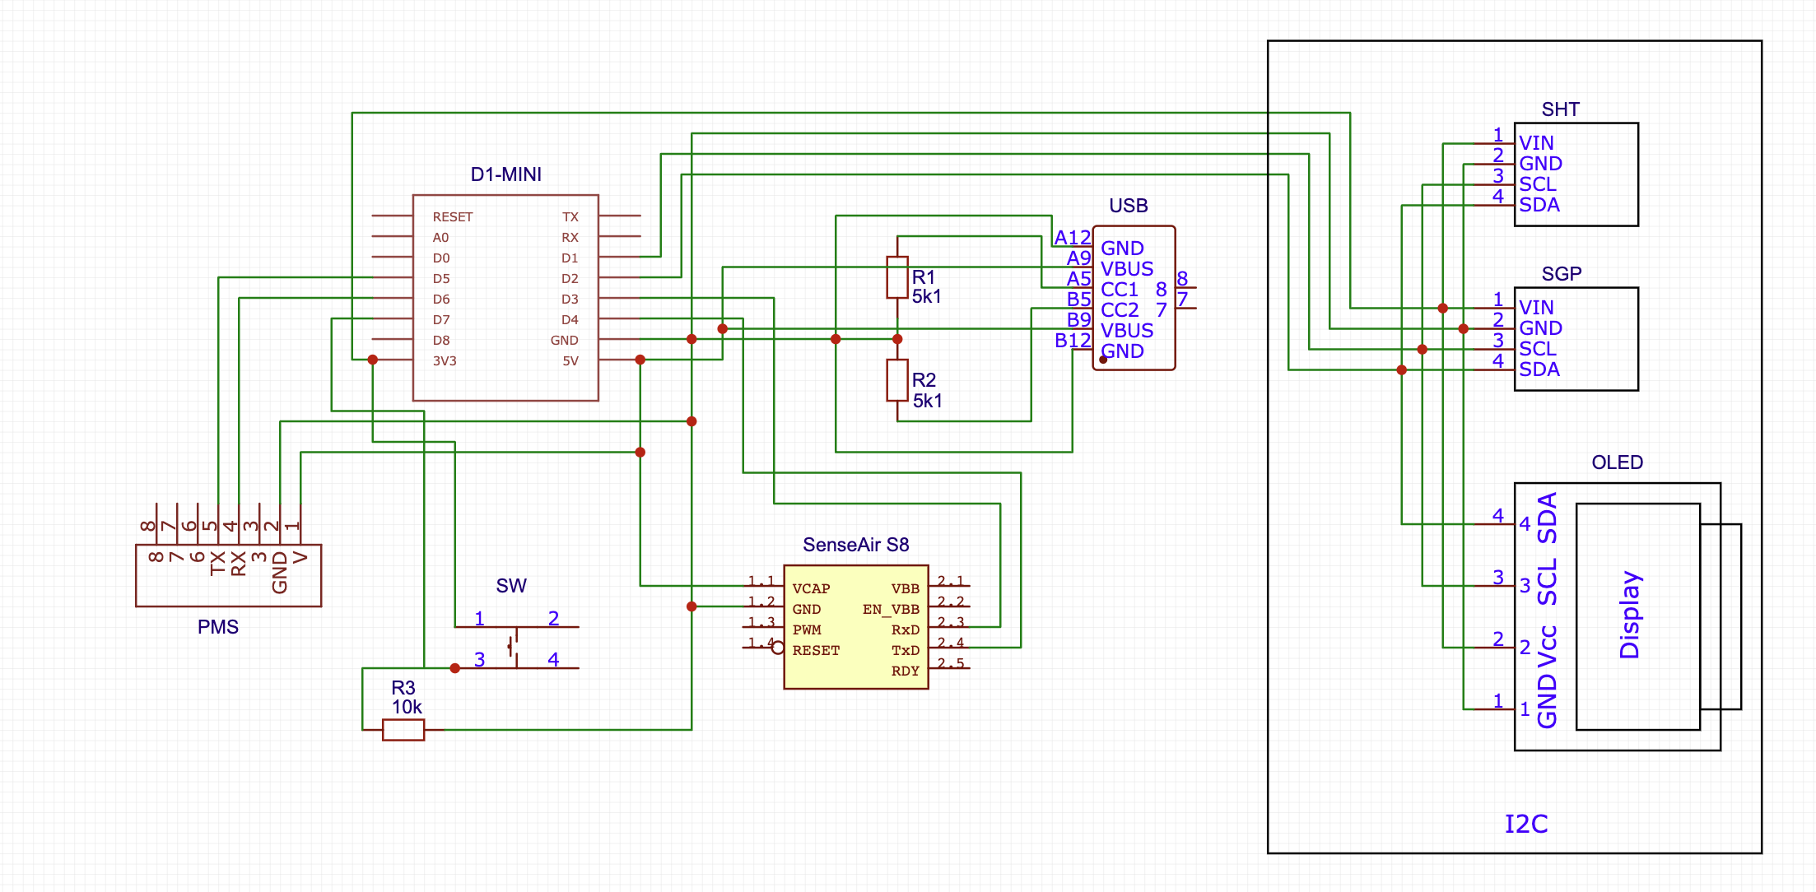
Task: Select the I2C group label text
Action: [x=1525, y=824]
